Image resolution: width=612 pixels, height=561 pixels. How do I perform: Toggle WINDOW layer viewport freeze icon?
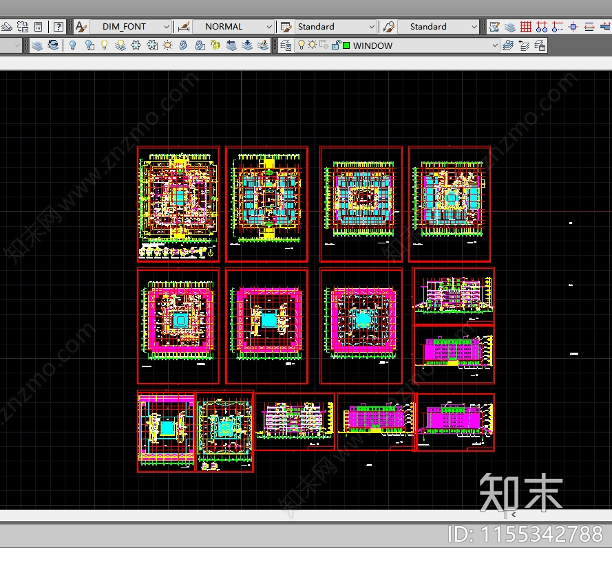tap(324, 45)
